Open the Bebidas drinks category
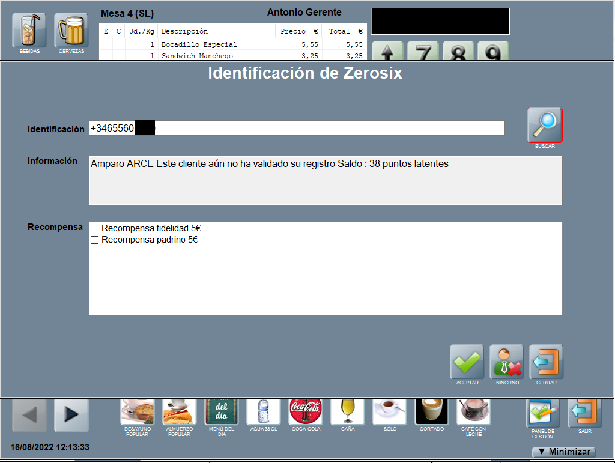 29,30
